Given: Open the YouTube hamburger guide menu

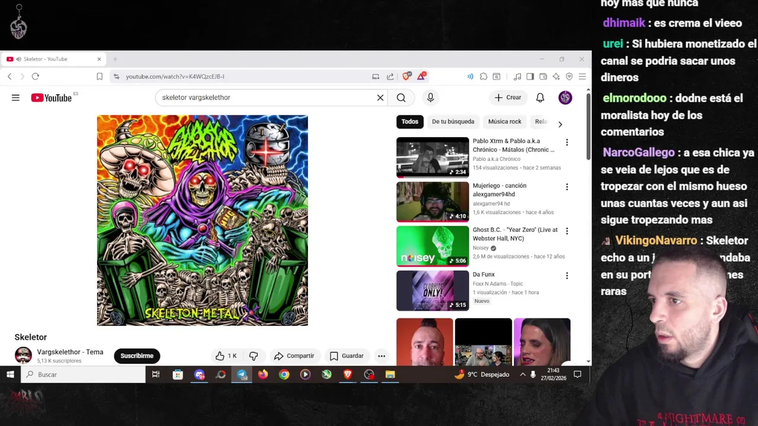Looking at the screenshot, I should pos(15,98).
